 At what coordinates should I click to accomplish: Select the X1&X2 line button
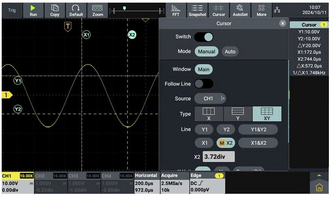click(x=258, y=143)
